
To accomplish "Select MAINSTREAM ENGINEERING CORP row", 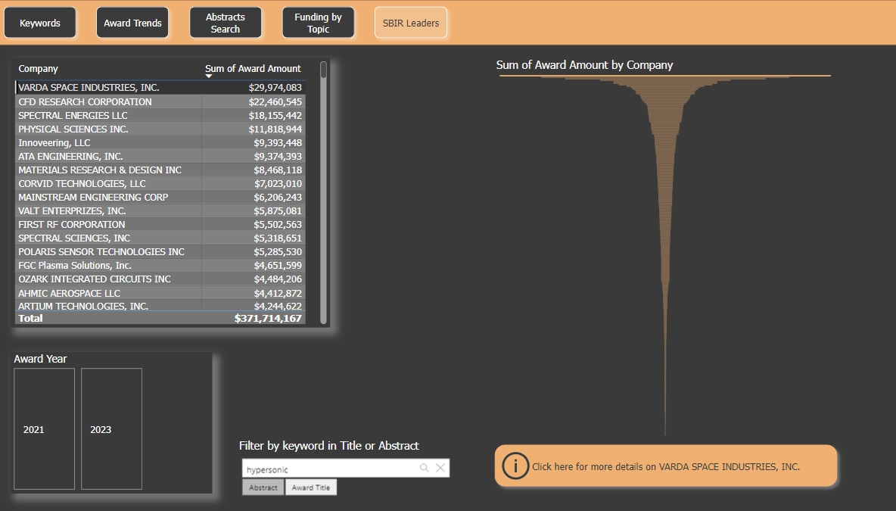I will (160, 197).
